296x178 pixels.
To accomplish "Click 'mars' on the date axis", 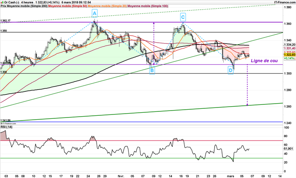I will (x=231, y=176).
